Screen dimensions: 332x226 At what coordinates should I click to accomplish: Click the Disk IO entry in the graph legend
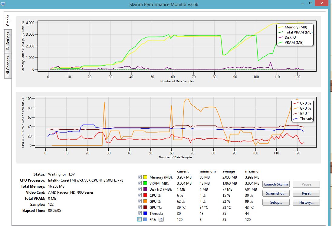290,37
